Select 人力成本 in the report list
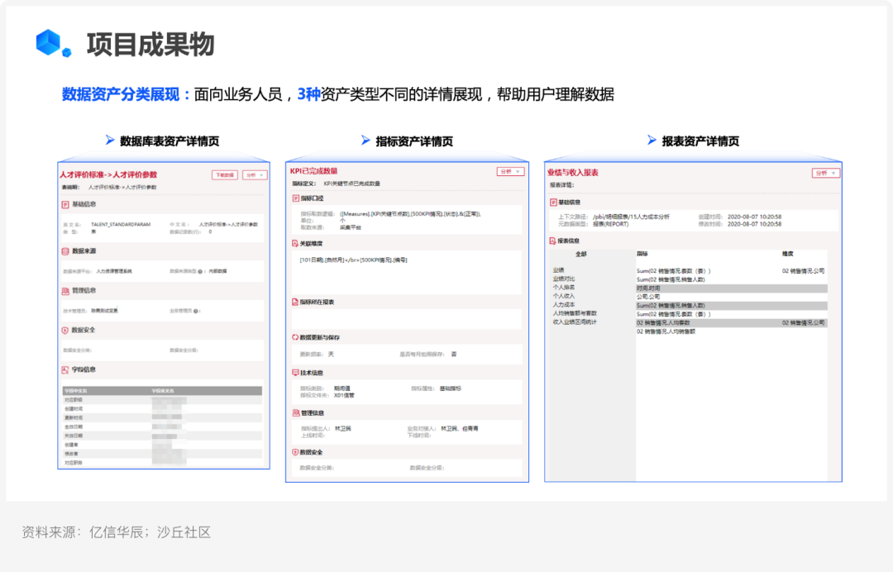Viewport: 893px width, 572px height. (x=564, y=305)
